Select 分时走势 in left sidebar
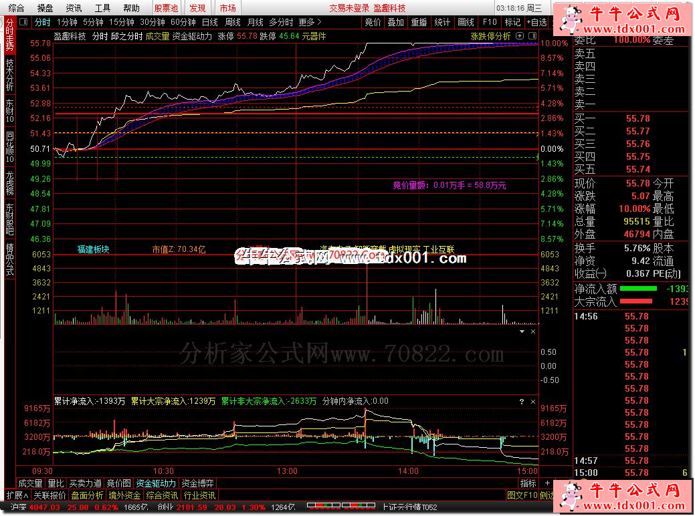Screen dimensions: 695x516 click(10, 34)
